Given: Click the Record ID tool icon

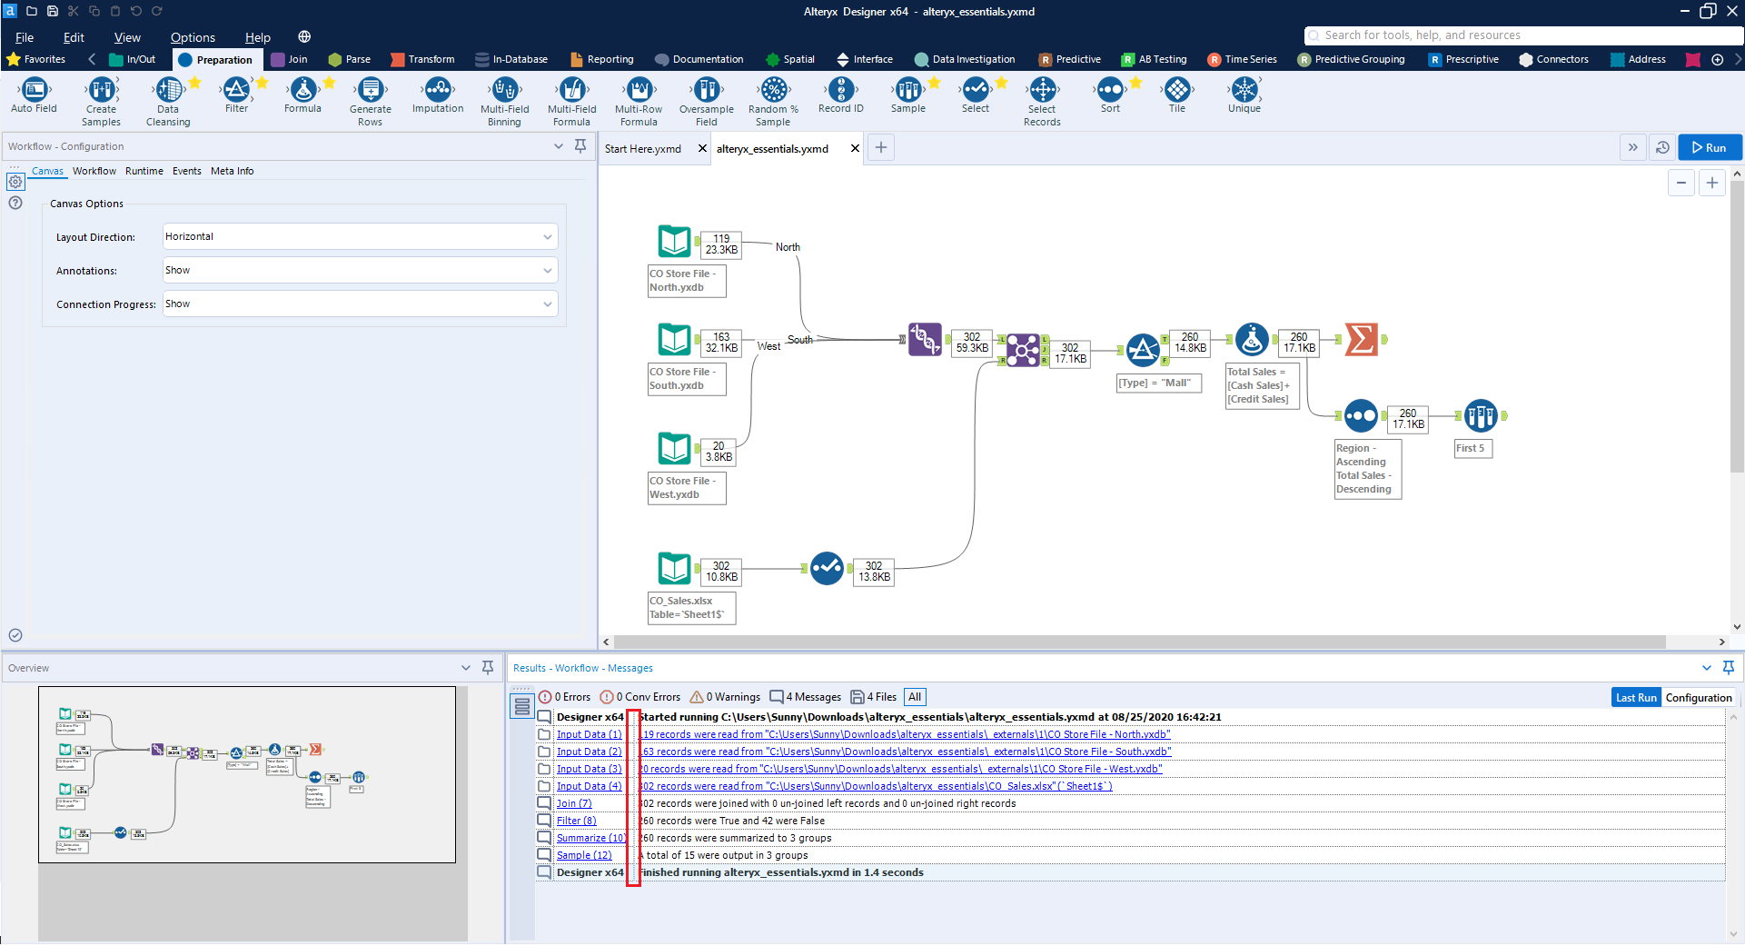Looking at the screenshot, I should click(x=840, y=90).
